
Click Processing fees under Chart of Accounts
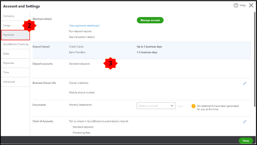(x=81, y=133)
